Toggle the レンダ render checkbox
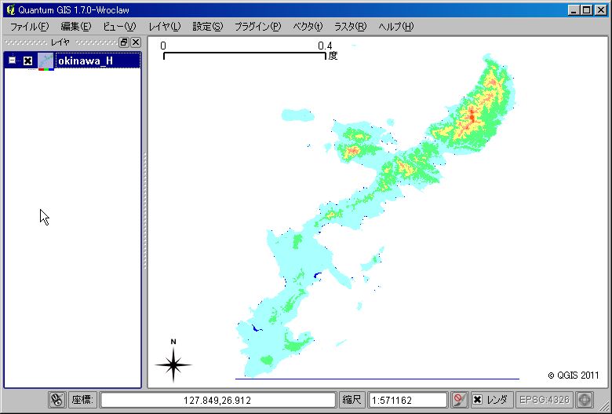Screen dimensions: 612x414 pos(477,400)
